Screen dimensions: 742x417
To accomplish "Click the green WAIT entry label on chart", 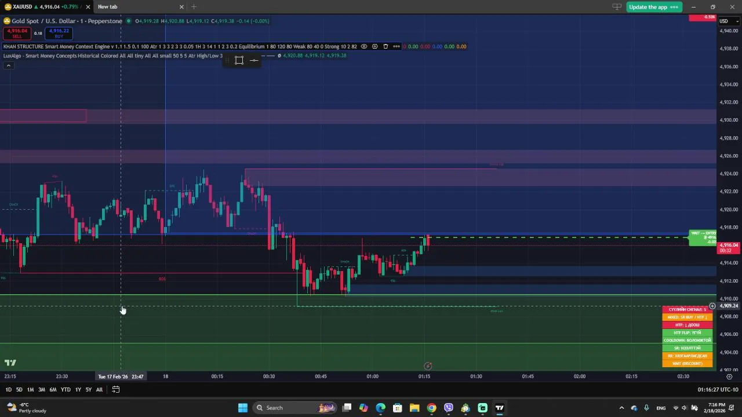I will [x=703, y=237].
